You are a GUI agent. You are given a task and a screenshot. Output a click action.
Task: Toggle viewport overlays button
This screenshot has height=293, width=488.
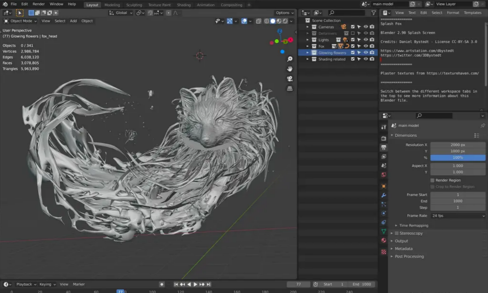[x=244, y=21]
